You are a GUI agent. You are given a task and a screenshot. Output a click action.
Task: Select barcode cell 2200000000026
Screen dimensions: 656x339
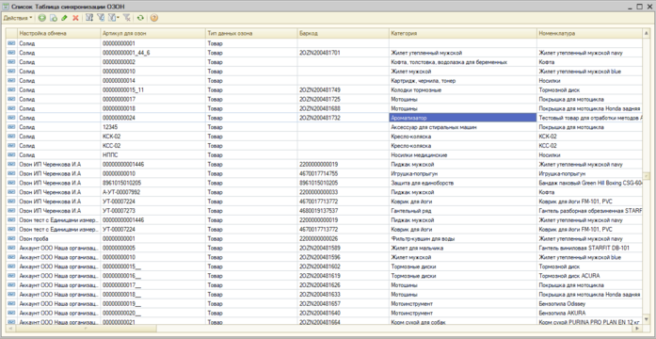[344, 238]
